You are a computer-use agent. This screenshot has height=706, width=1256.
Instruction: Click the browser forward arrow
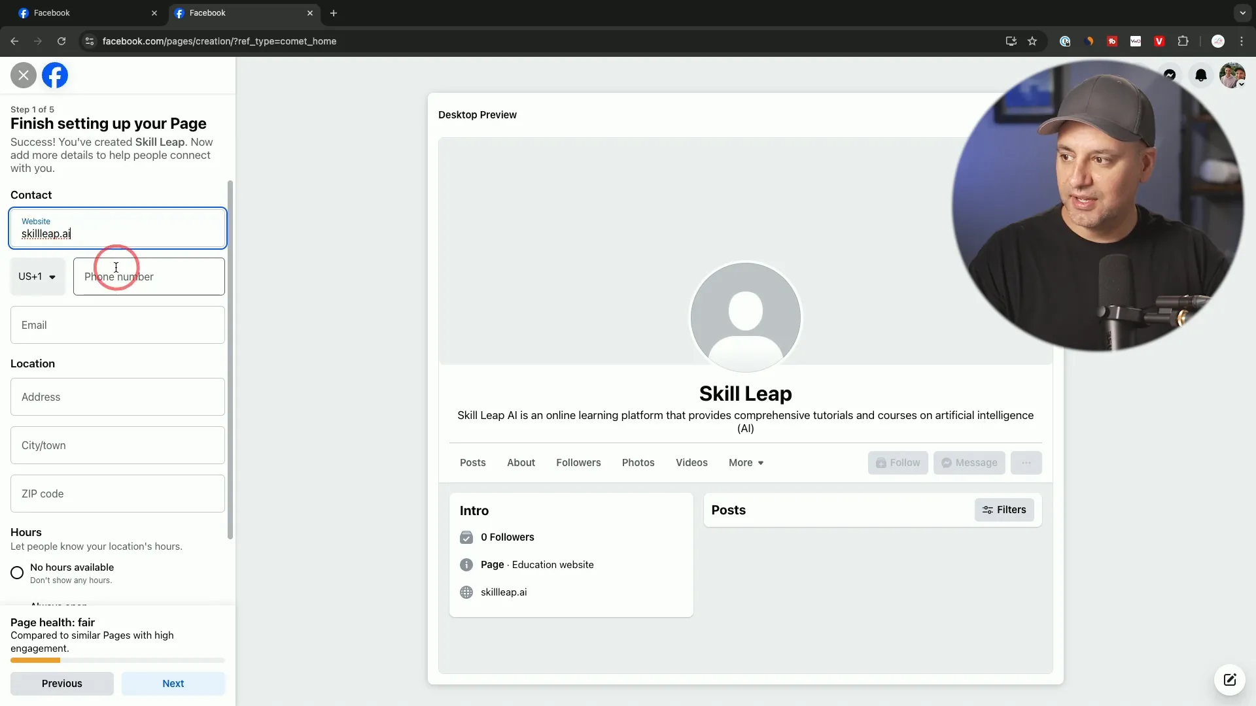38,41
